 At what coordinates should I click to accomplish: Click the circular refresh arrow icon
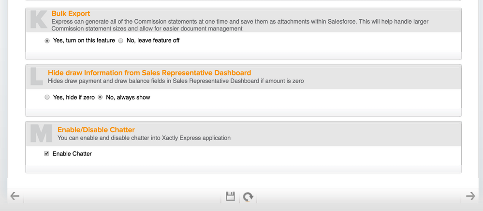[x=248, y=197]
